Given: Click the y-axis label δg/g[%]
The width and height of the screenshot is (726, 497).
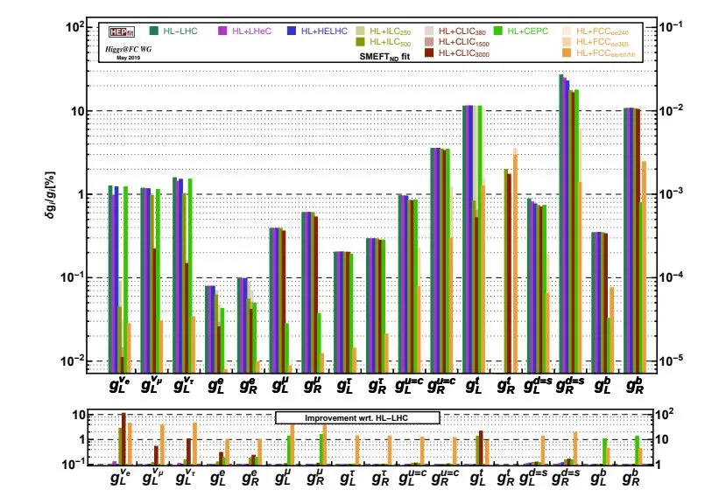Looking at the screenshot, I should (51, 195).
